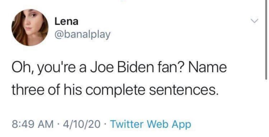Click the scrollbar on the right edge

(266, 39)
